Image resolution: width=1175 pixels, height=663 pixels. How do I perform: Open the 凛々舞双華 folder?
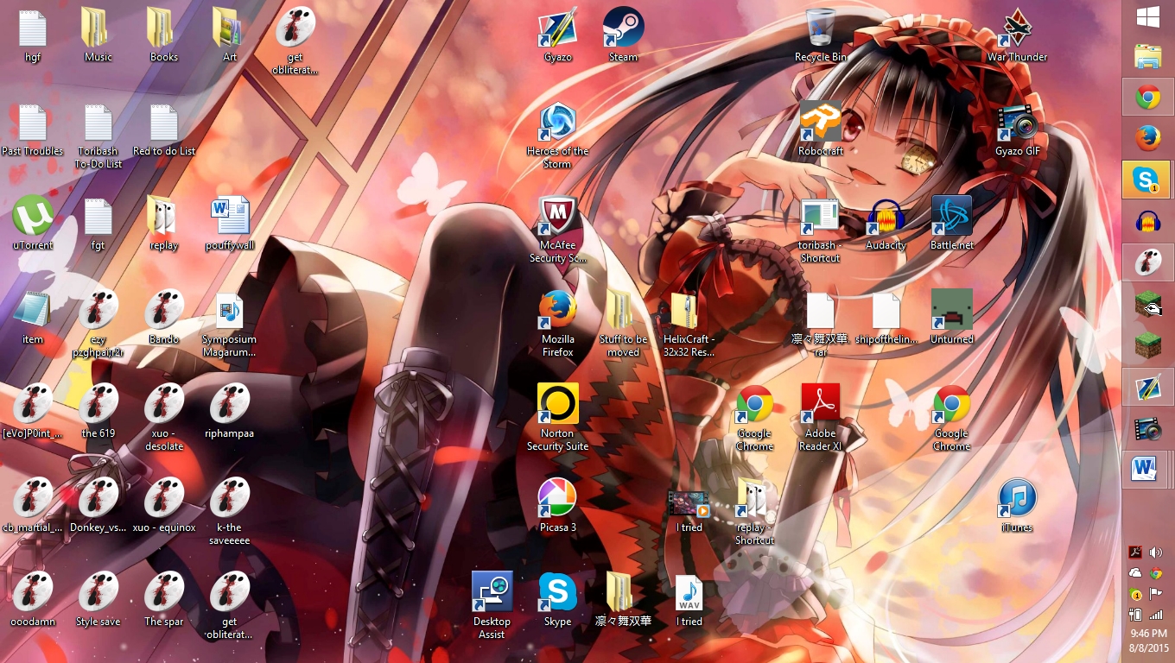pyautogui.click(x=624, y=600)
